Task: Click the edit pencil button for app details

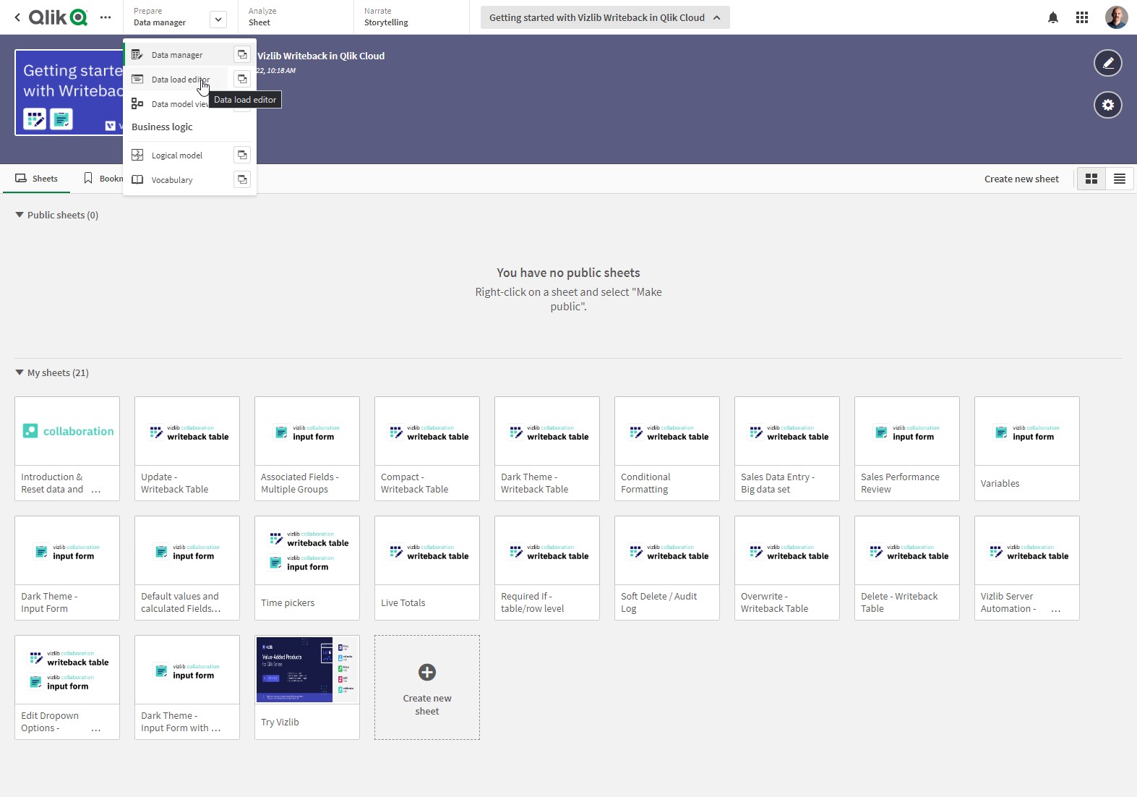Action: coord(1107,63)
